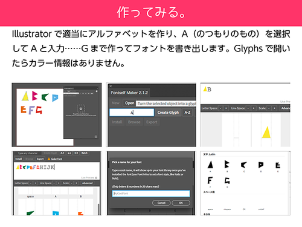
Task: Decrease Scale in the yellow triangle B panel
Action: 269,108
